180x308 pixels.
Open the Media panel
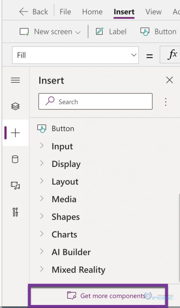click(15, 186)
